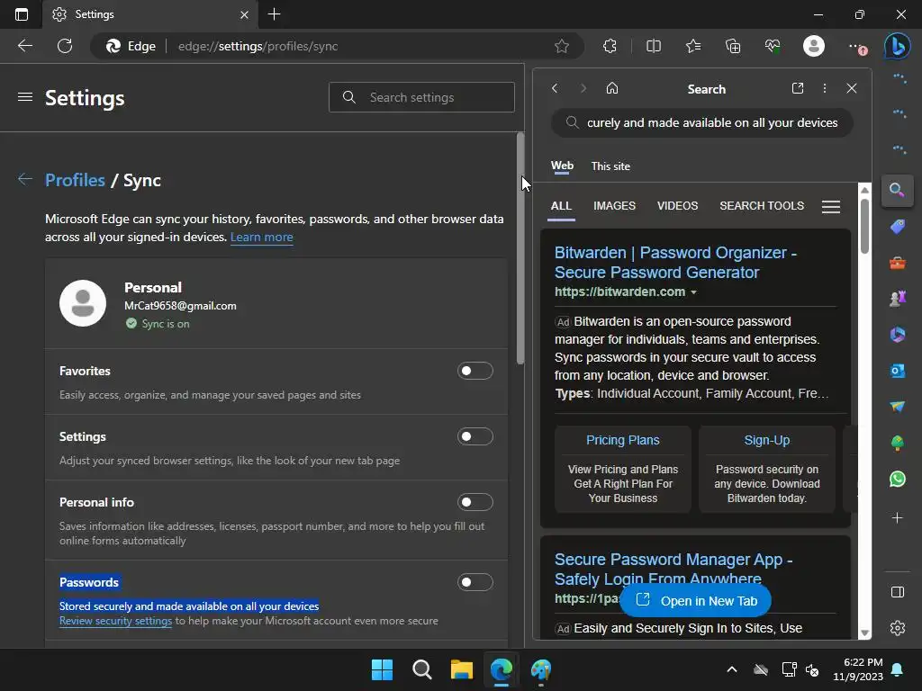Viewport: 922px width, 691px height.
Task: Open the Games chess sidebar icon
Action: click(898, 299)
